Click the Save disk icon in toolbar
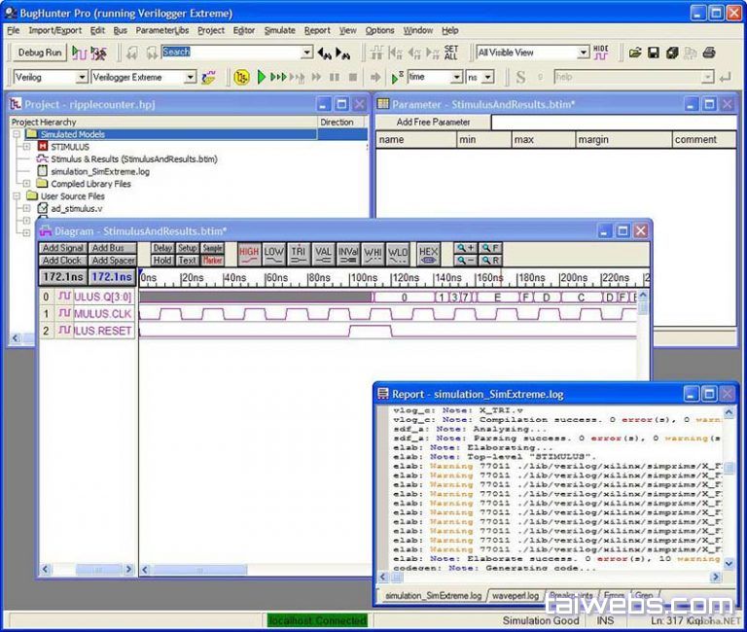 coord(654,53)
